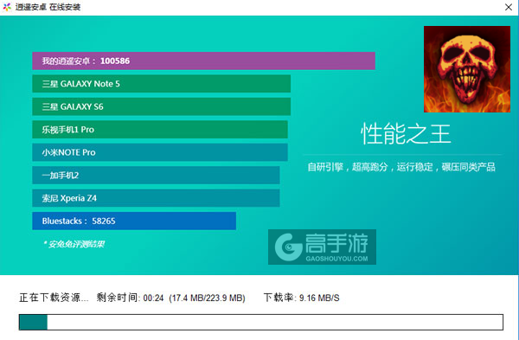Image resolution: width=519 pixels, height=340 pixels.
Task: Click the 自研引擎 slogan text line
Action: (x=401, y=167)
